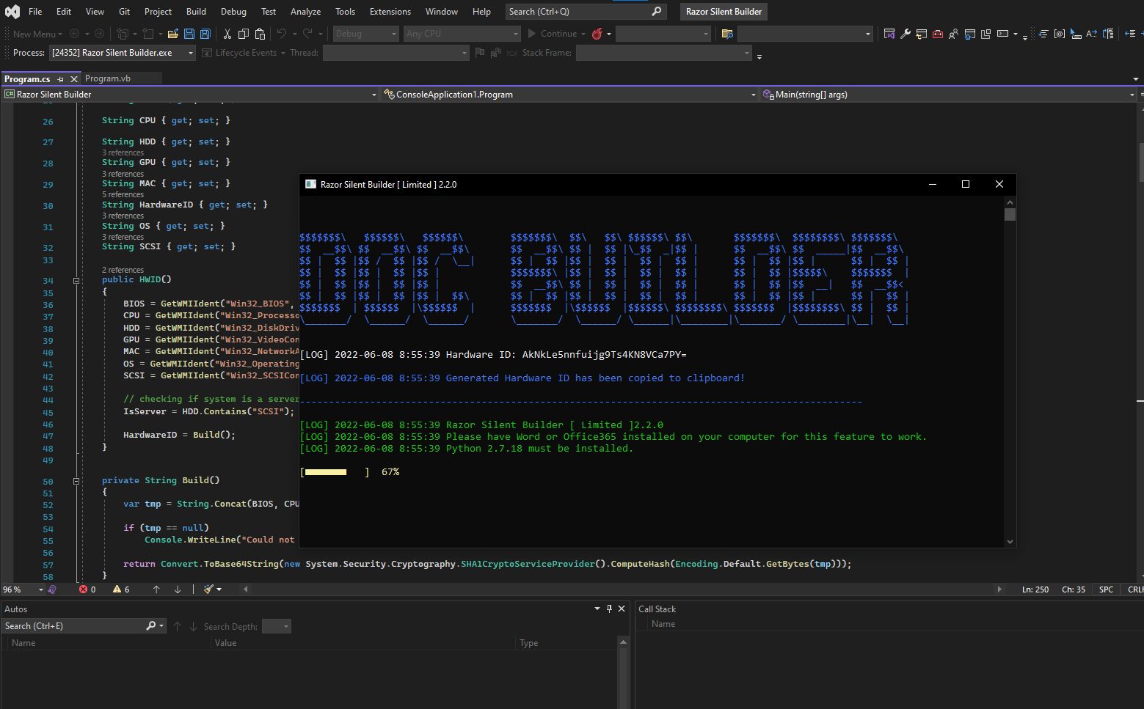Click the '3 references' link above GPU
1144x709 pixels.
(123, 153)
